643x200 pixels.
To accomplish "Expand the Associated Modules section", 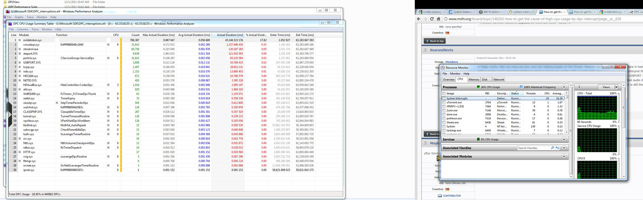I will pos(564,156).
